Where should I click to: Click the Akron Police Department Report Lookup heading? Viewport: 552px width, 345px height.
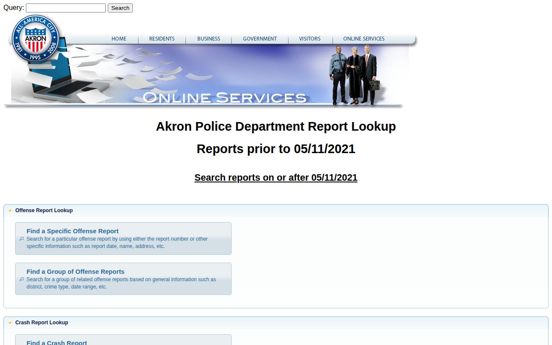276,126
